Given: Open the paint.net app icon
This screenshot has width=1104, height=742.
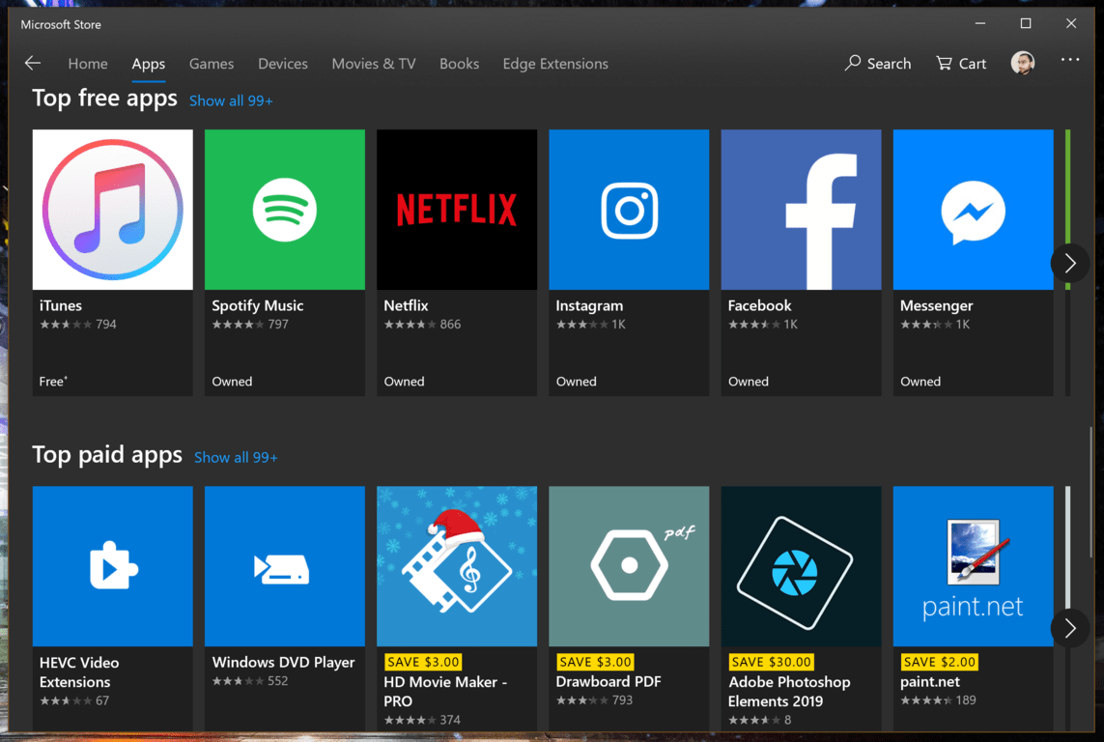Looking at the screenshot, I should click(x=973, y=566).
